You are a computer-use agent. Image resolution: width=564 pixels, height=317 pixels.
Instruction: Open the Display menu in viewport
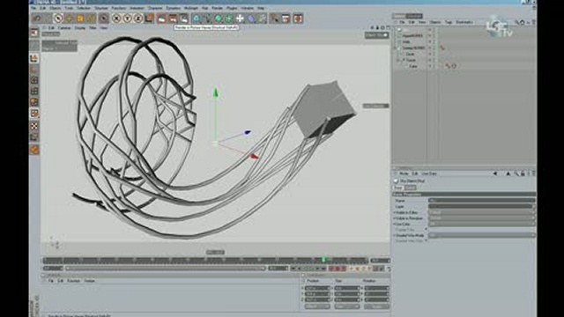[80, 27]
